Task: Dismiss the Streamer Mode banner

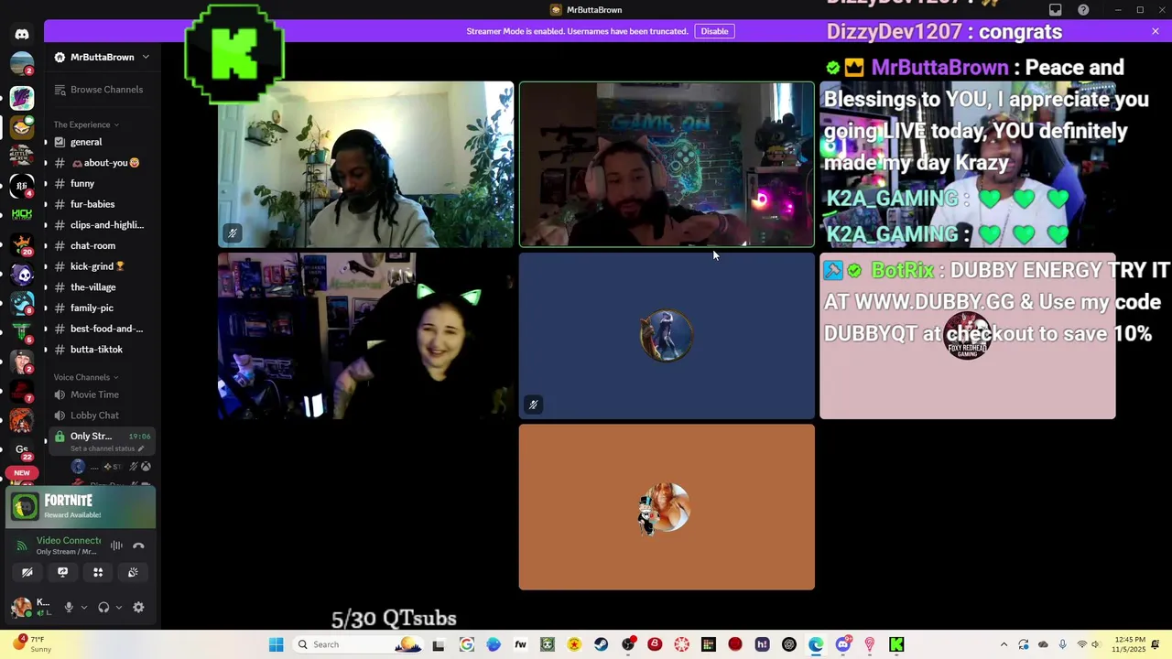Action: coord(1156,31)
